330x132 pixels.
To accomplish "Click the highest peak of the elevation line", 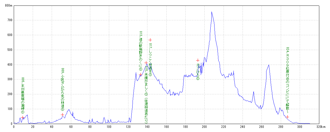I will point(211,12).
